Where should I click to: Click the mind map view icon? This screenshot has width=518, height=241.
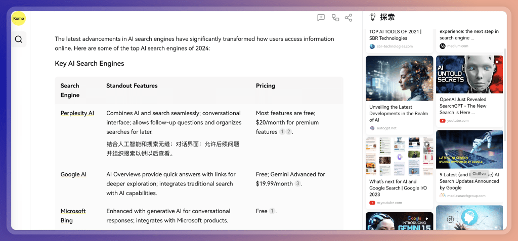pos(335,18)
